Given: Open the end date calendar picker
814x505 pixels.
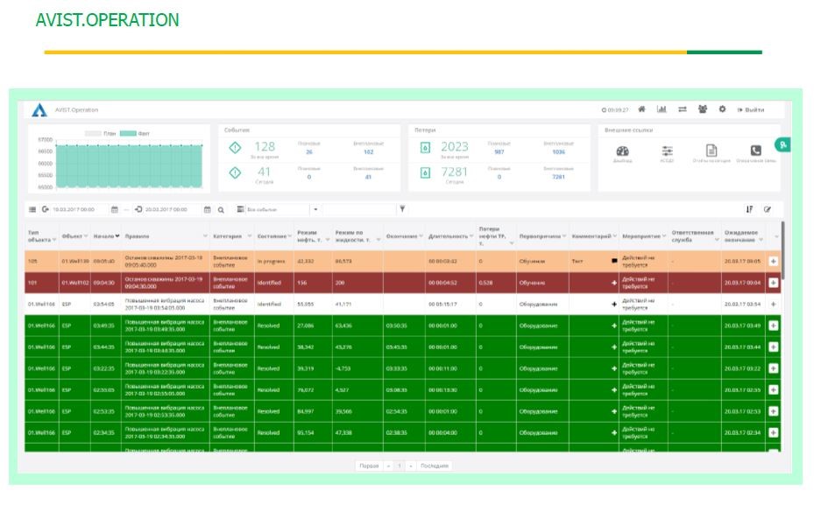Looking at the screenshot, I should [207, 209].
